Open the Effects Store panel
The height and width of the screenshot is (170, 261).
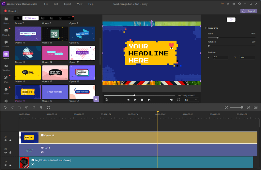tap(6, 32)
